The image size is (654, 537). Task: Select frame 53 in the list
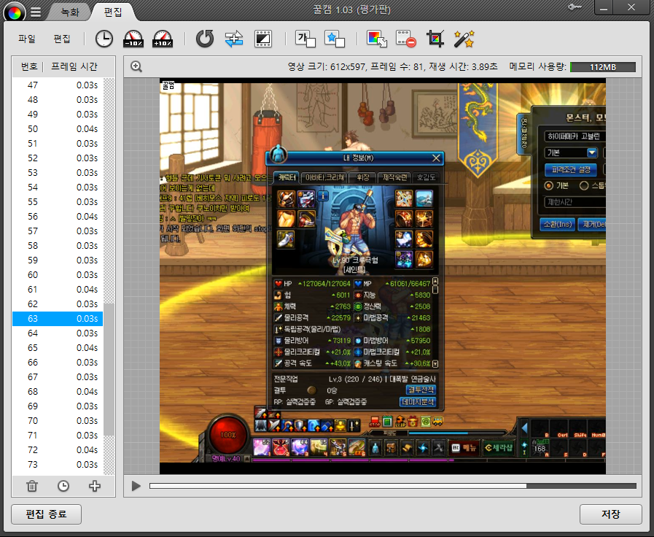pyautogui.click(x=58, y=173)
